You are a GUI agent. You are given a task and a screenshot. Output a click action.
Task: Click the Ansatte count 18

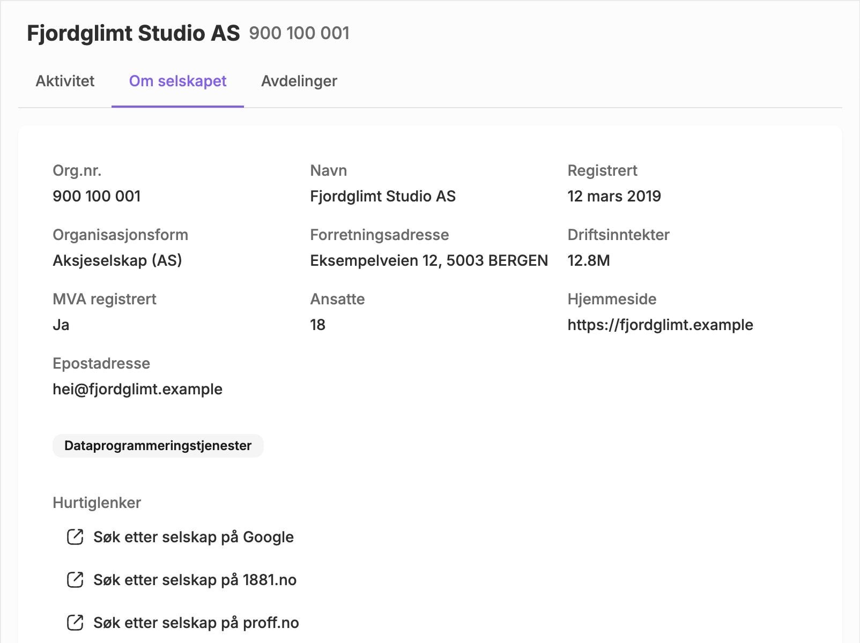tap(317, 325)
